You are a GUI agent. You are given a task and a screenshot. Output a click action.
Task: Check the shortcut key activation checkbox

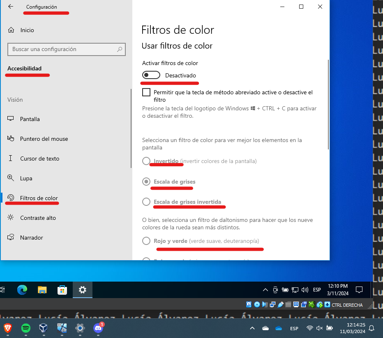coord(146,92)
